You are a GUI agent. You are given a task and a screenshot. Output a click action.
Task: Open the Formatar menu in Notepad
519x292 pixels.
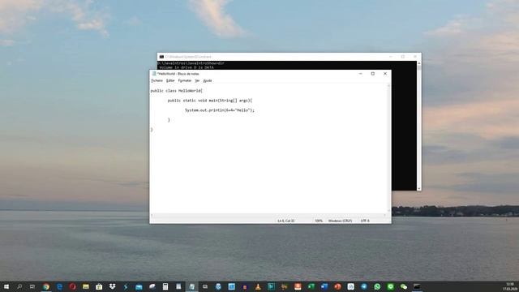[185, 80]
